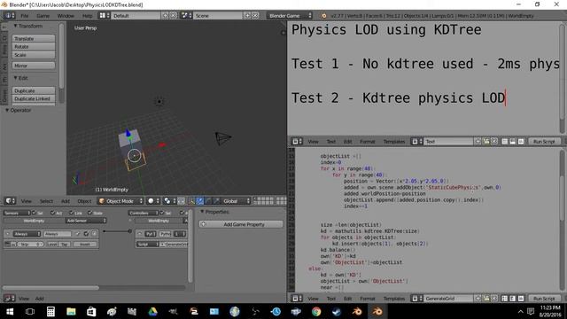Click the Translate button
The height and width of the screenshot is (319, 567).
pos(34,38)
